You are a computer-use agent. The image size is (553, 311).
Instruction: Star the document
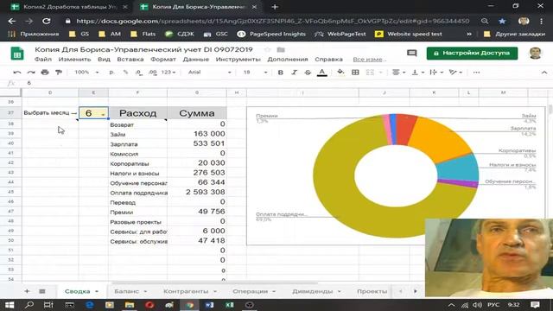(267, 50)
